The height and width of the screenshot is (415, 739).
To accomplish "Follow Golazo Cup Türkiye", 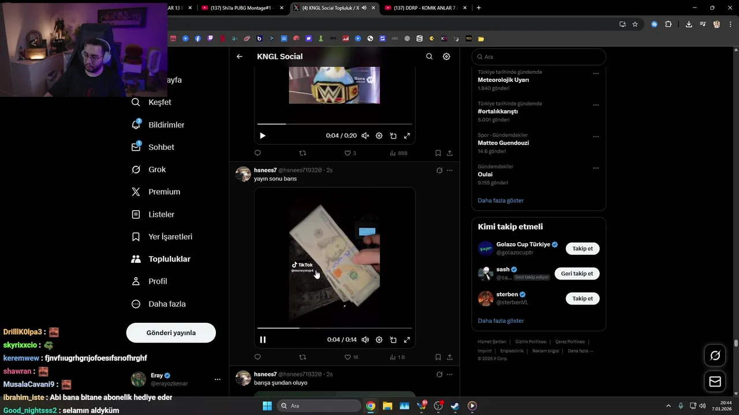I will [x=583, y=248].
